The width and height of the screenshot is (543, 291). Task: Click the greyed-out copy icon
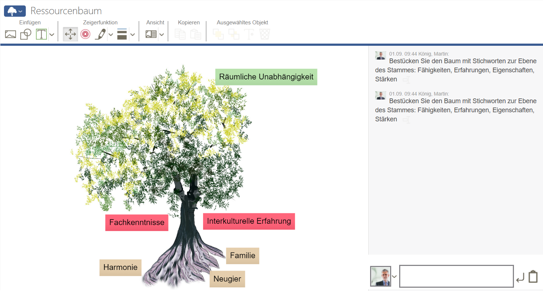pyautogui.click(x=180, y=35)
